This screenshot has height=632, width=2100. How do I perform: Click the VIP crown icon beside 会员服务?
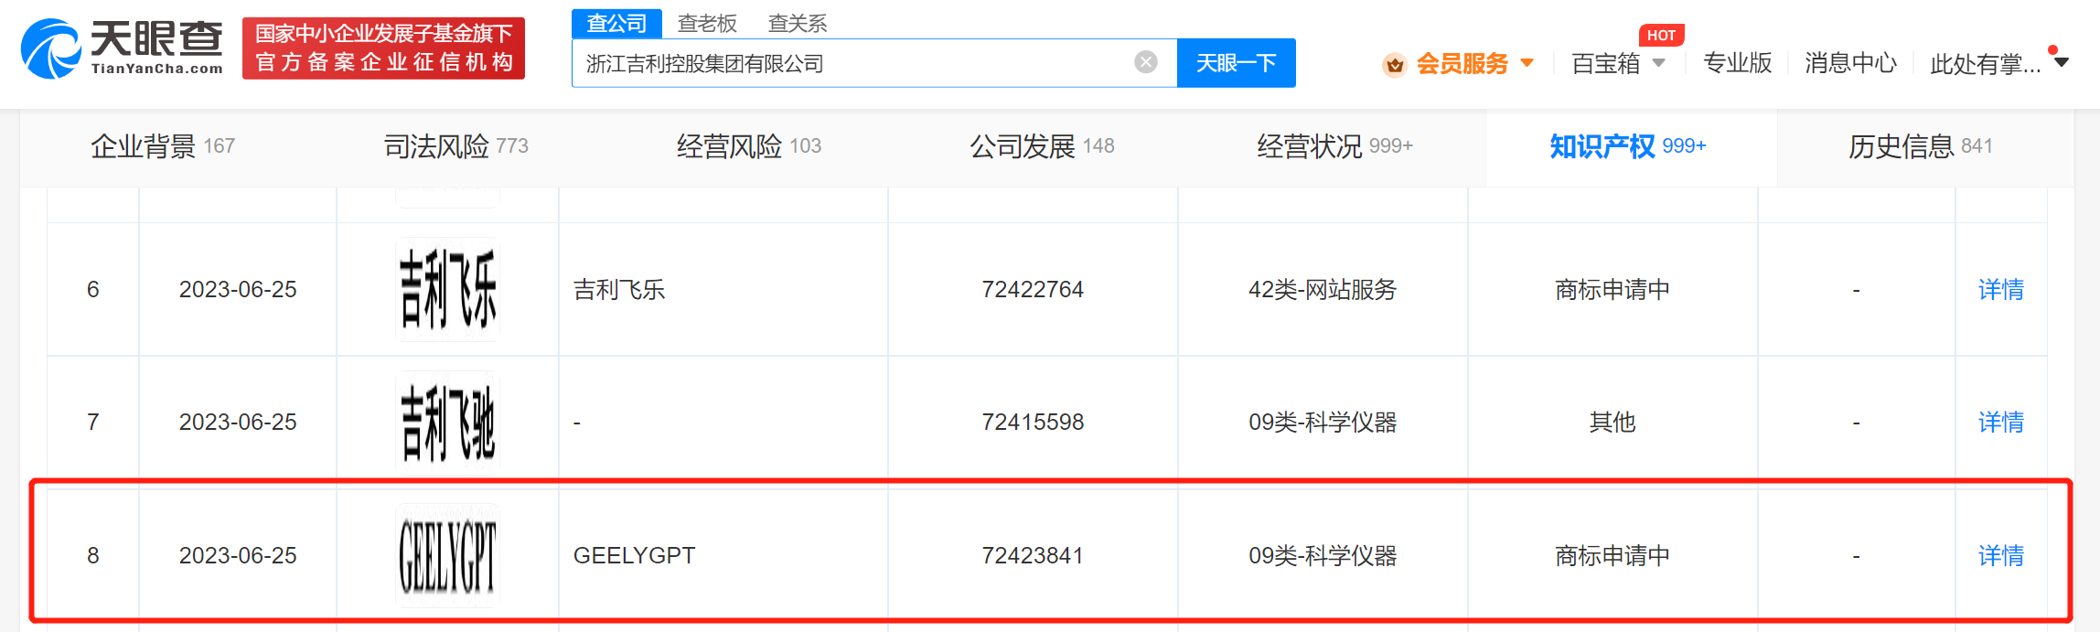tap(1394, 64)
